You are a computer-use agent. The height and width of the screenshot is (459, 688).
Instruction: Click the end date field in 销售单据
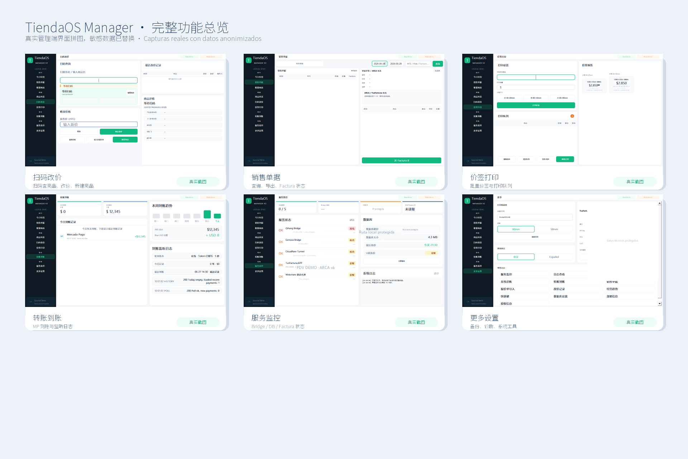[396, 64]
